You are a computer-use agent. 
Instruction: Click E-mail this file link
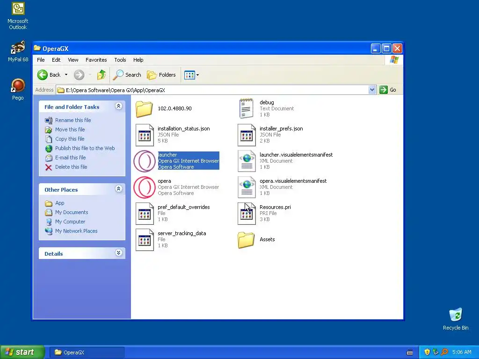pyautogui.click(x=70, y=158)
